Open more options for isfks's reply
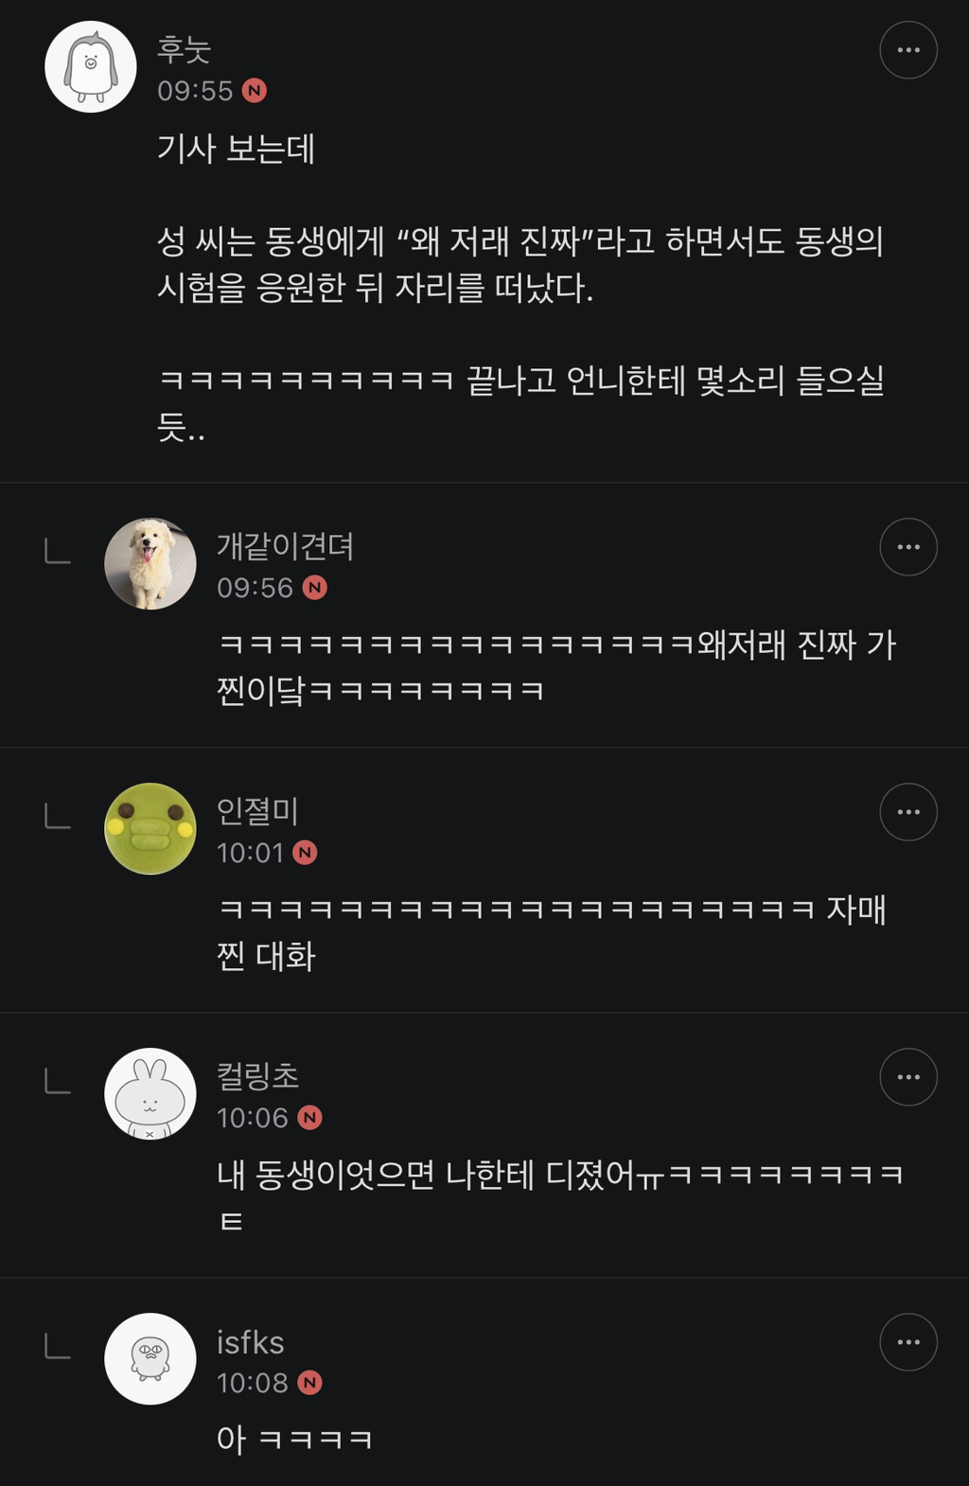The image size is (969, 1486). [908, 1342]
